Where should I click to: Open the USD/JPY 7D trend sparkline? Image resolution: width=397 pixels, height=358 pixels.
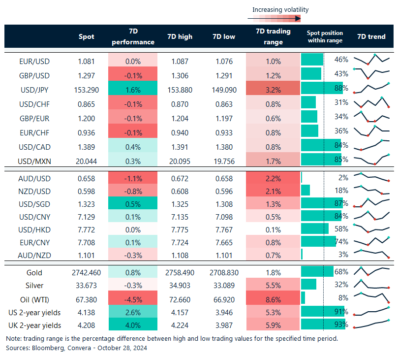pyautogui.click(x=371, y=88)
